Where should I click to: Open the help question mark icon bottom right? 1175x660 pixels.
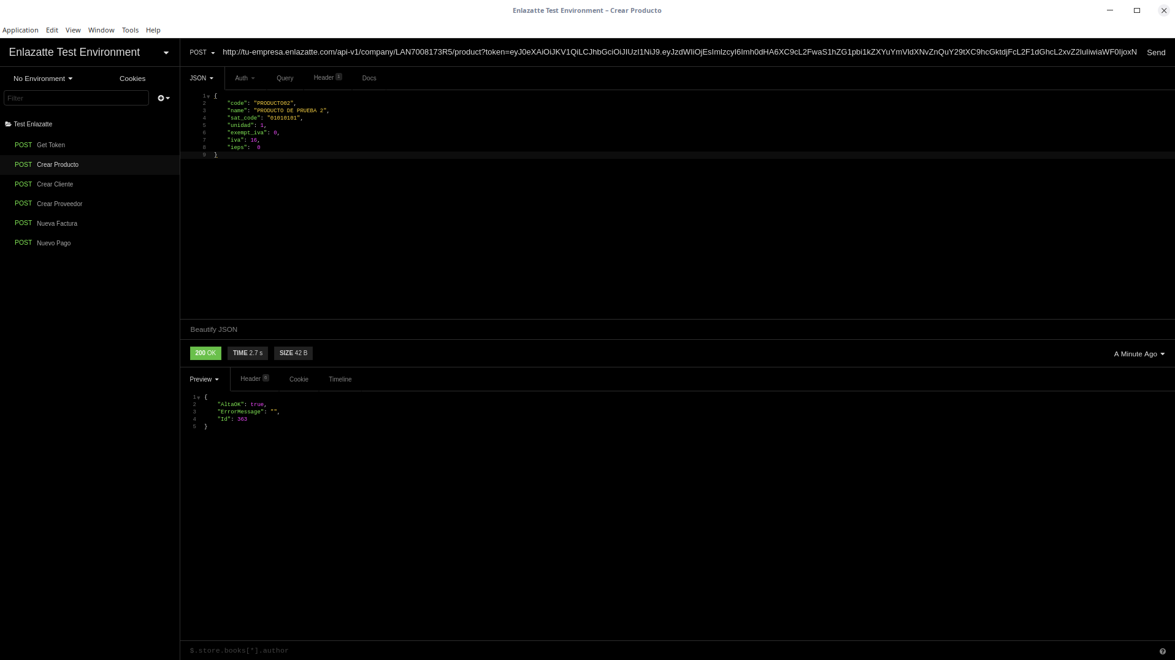1162,651
